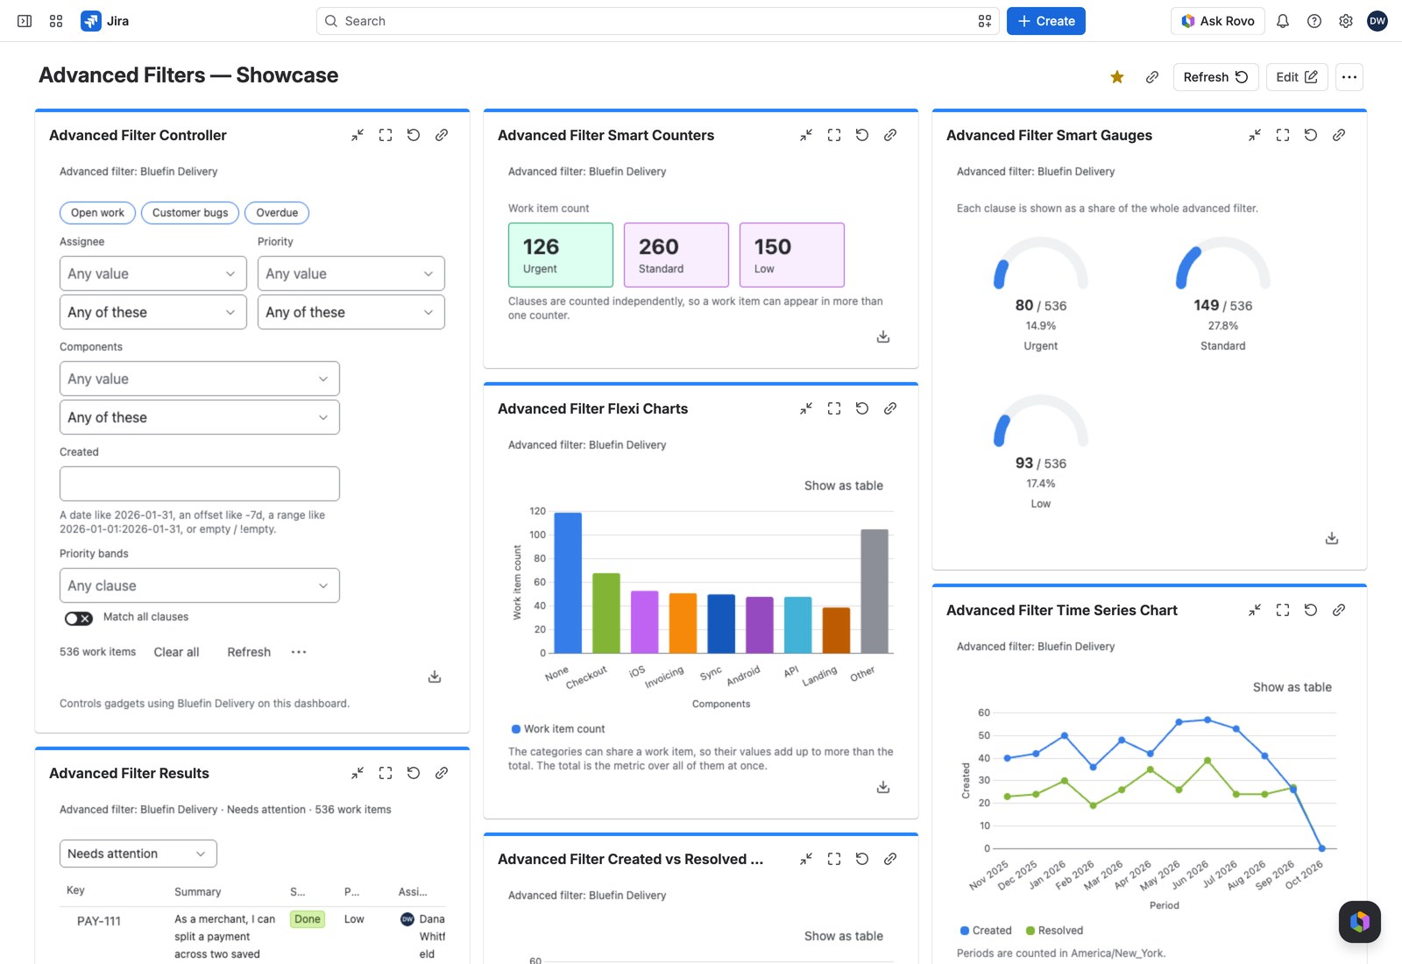The image size is (1402, 964).
Task: Open Components Any of these dropdown
Action: pyautogui.click(x=199, y=417)
